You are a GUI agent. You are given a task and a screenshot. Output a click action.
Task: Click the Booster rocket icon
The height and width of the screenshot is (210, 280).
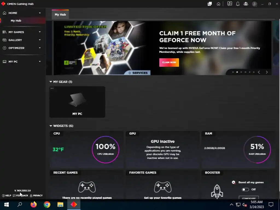click(217, 191)
